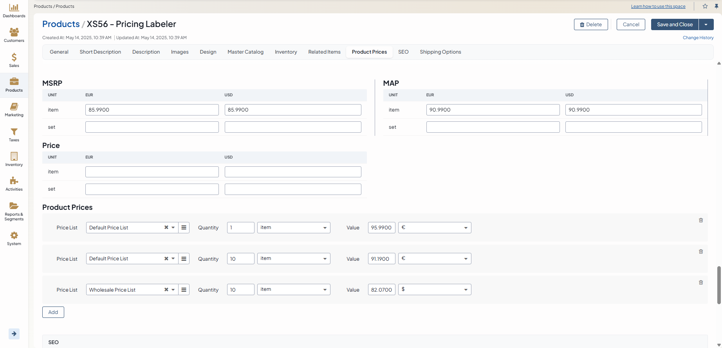Expand sidebar with the arrow button
This screenshot has height=348, width=722.
14,334
